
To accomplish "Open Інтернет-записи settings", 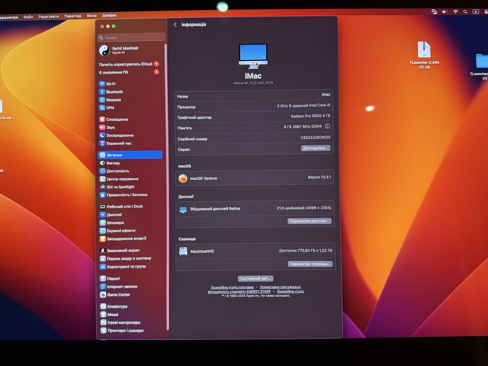I will [x=119, y=287].
